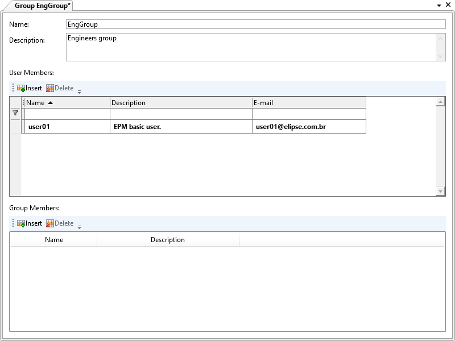455x341 pixels.
Task: Open the tab list dropdown arrow
Action: tap(439, 5)
